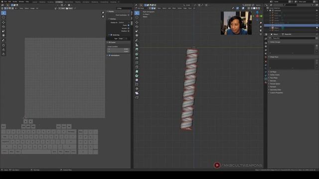Click the 2D cursor Y location field
This screenshot has width=319, height=179.
(x=119, y=52)
